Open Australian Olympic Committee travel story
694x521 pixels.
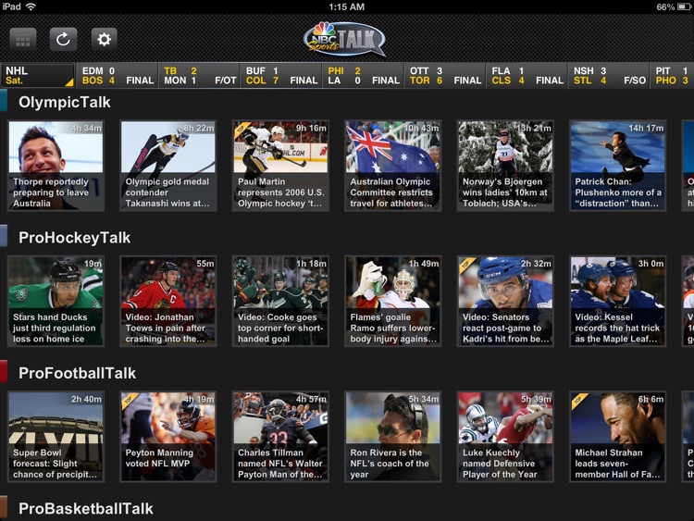point(393,166)
